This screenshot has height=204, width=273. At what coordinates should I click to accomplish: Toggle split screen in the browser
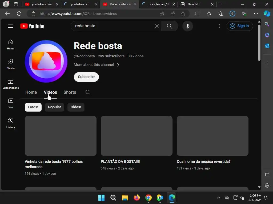[197, 14]
